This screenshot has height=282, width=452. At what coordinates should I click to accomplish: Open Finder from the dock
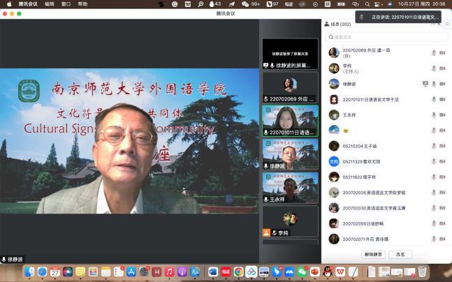pyautogui.click(x=29, y=272)
